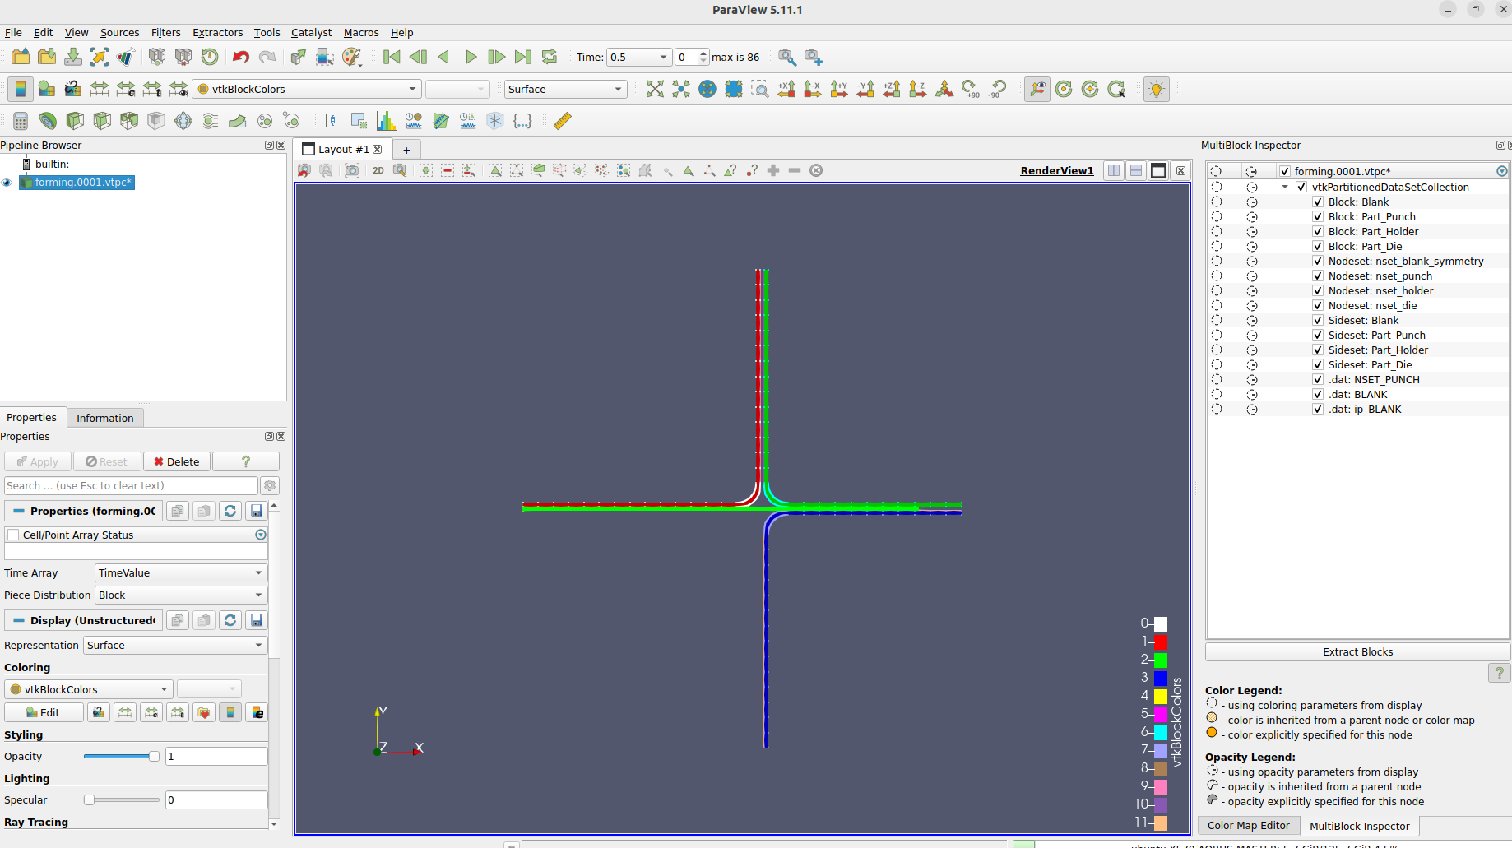Toggle visibility eye for forming.0001.vtpc
Image resolution: width=1512 pixels, height=848 pixels.
[7, 183]
